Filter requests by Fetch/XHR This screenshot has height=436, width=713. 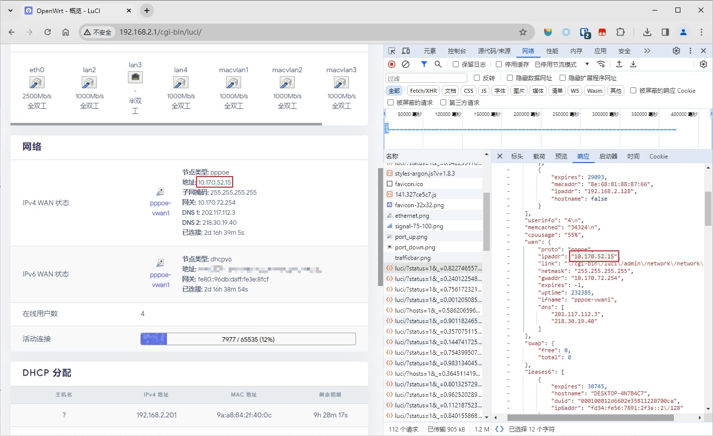point(423,90)
